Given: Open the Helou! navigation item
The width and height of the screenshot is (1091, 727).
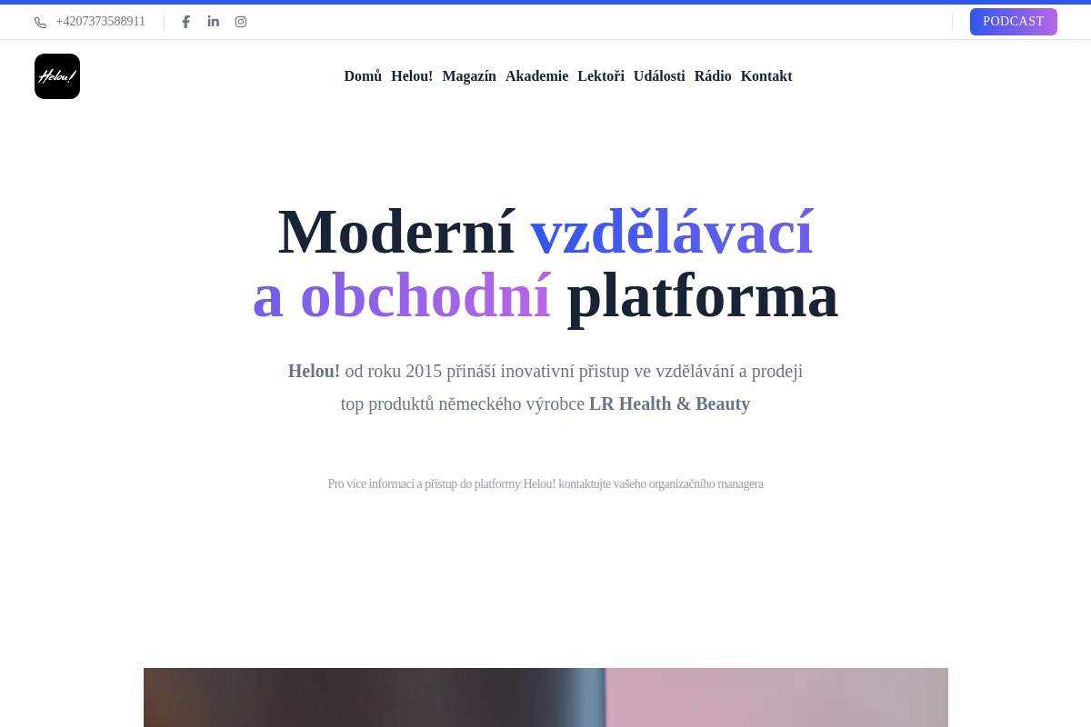Looking at the screenshot, I should click(x=412, y=76).
